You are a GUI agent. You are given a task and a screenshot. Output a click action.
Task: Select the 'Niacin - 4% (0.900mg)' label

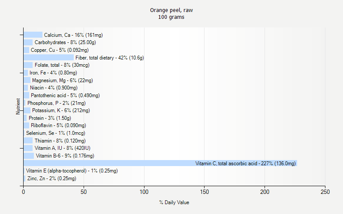click(x=54, y=88)
